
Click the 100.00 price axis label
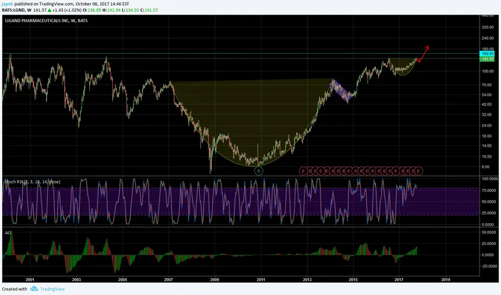488,71
